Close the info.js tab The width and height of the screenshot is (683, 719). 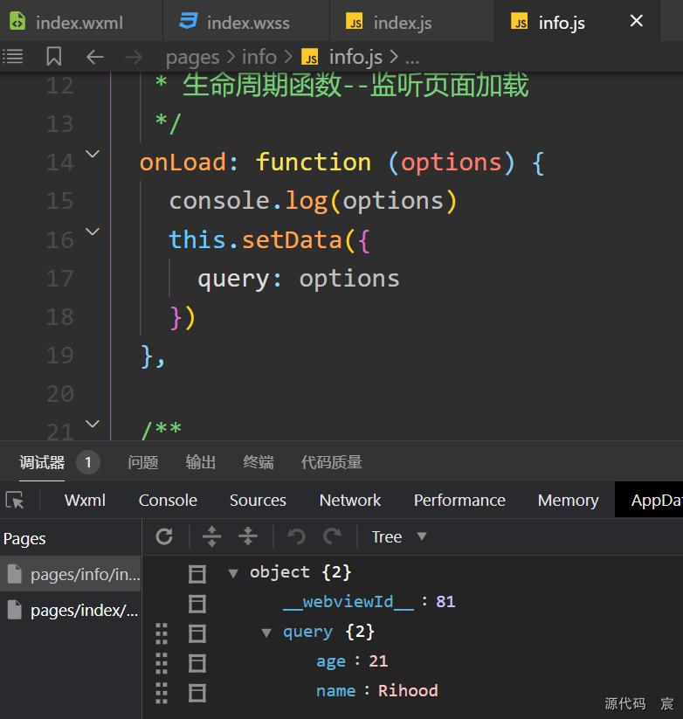636,21
